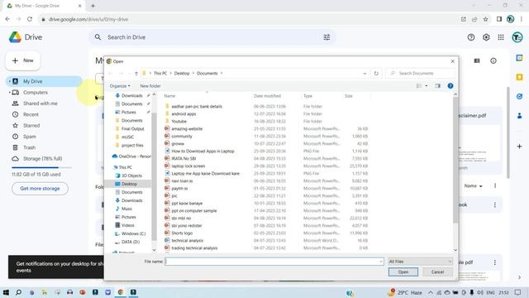Expand File name suggestions dropdown

[381, 262]
